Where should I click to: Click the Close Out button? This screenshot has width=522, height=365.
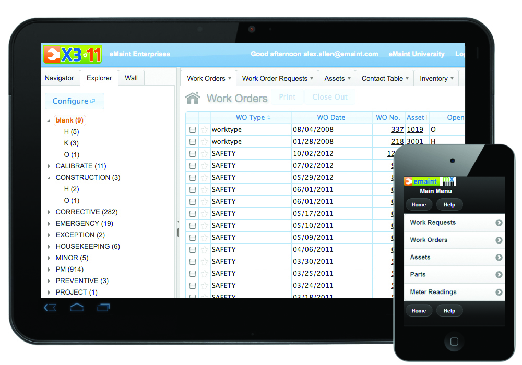point(330,97)
